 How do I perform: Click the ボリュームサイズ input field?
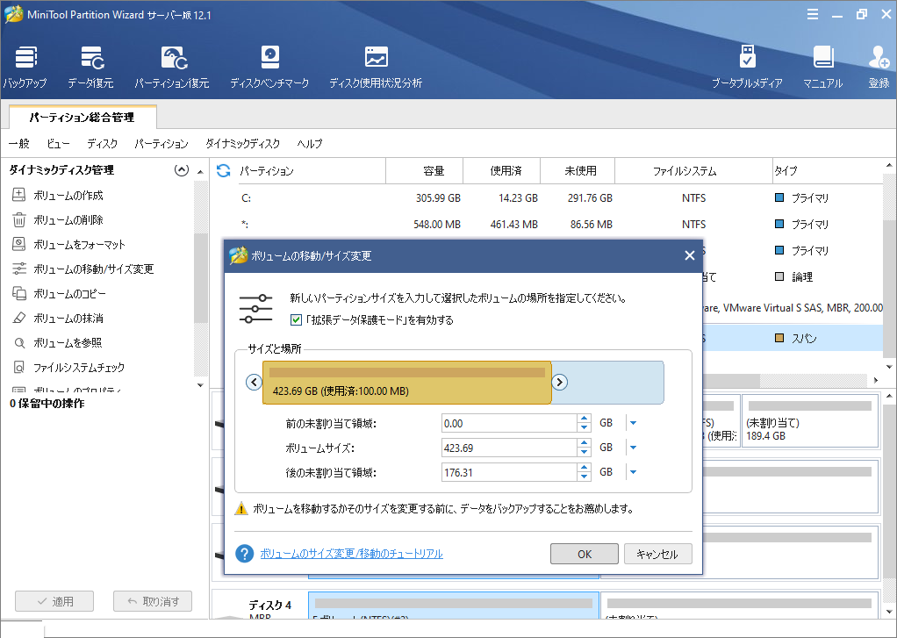tap(508, 448)
